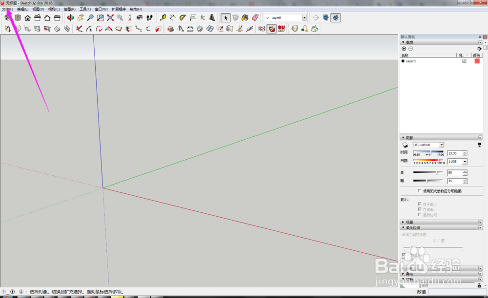Click the 亮 light intensity slider
The width and height of the screenshot is (488, 298).
click(427, 172)
